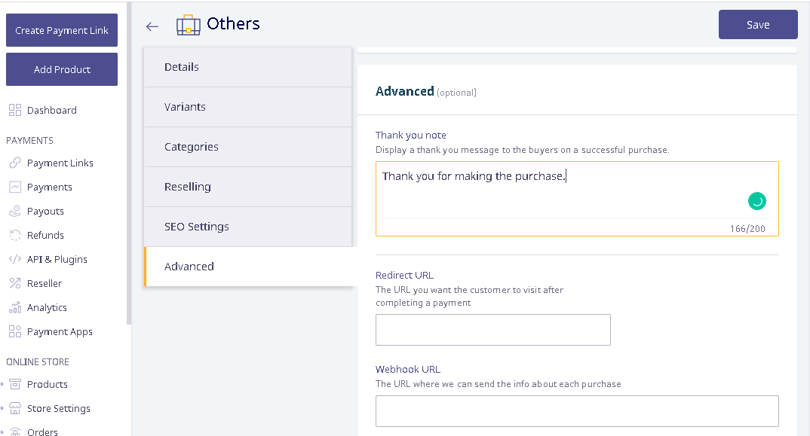Click the Create Payment Link button

[62, 30]
